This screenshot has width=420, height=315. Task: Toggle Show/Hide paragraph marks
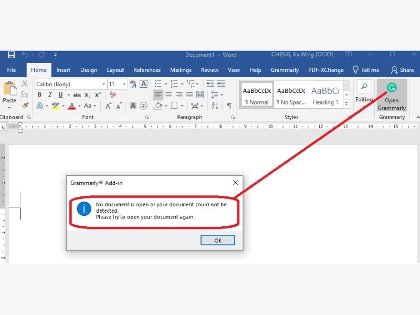(229, 106)
